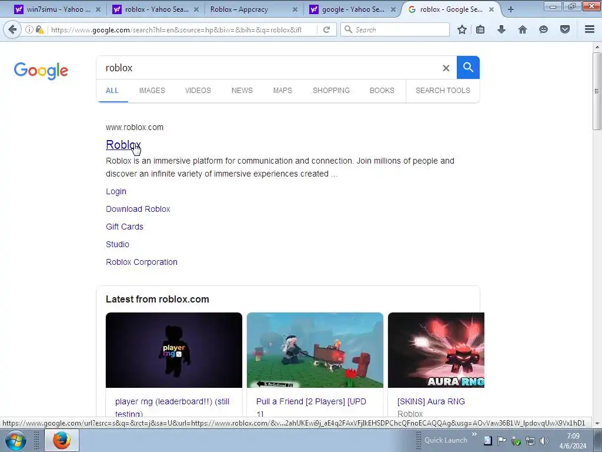Open the Studio sitelink
Image resolution: width=602 pixels, height=452 pixels.
(118, 244)
